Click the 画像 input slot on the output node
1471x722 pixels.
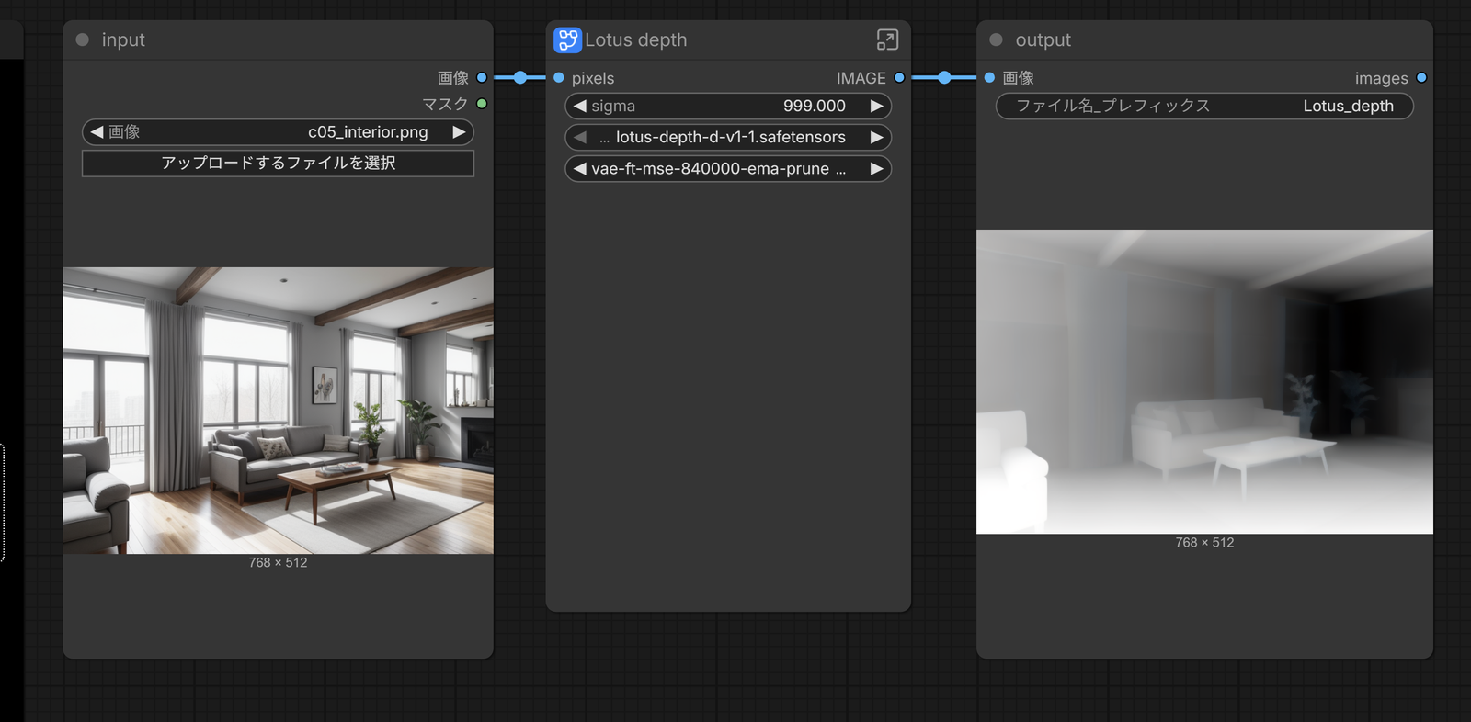pyautogui.click(x=989, y=78)
